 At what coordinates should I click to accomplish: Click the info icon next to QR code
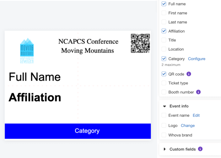tap(189, 74)
